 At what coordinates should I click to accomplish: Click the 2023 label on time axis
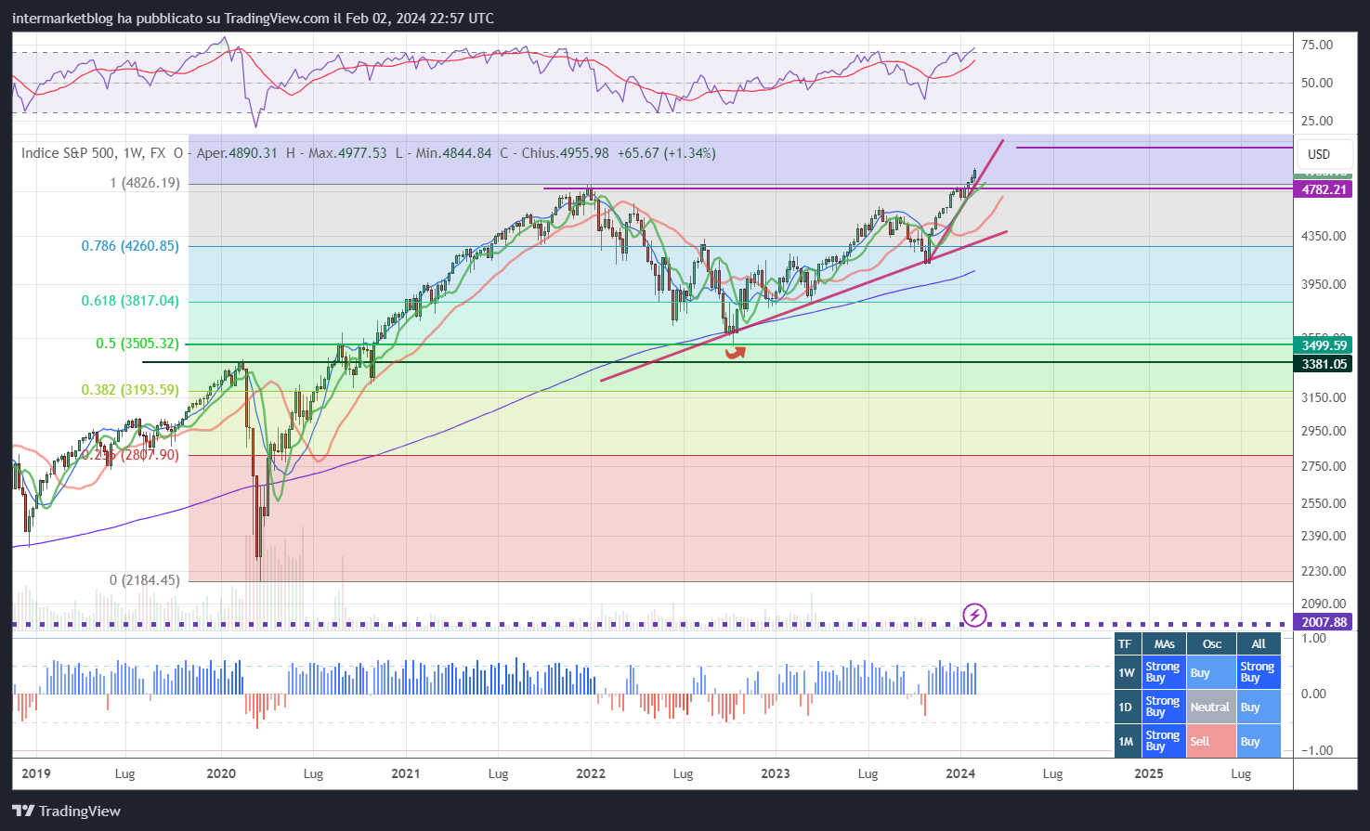coord(776,773)
